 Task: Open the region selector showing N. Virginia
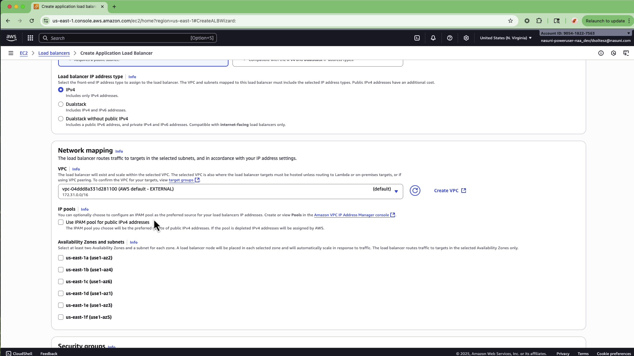tap(506, 38)
